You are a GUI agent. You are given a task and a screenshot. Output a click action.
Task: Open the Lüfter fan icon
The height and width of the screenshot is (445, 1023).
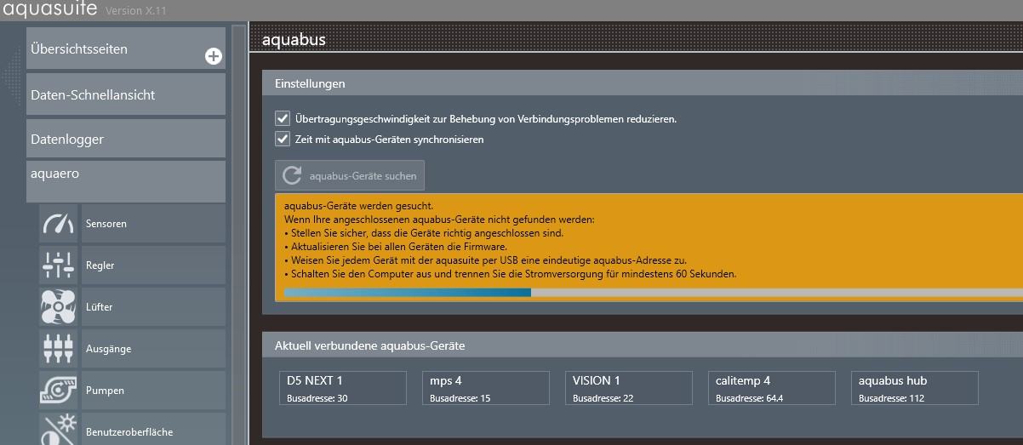coord(58,307)
